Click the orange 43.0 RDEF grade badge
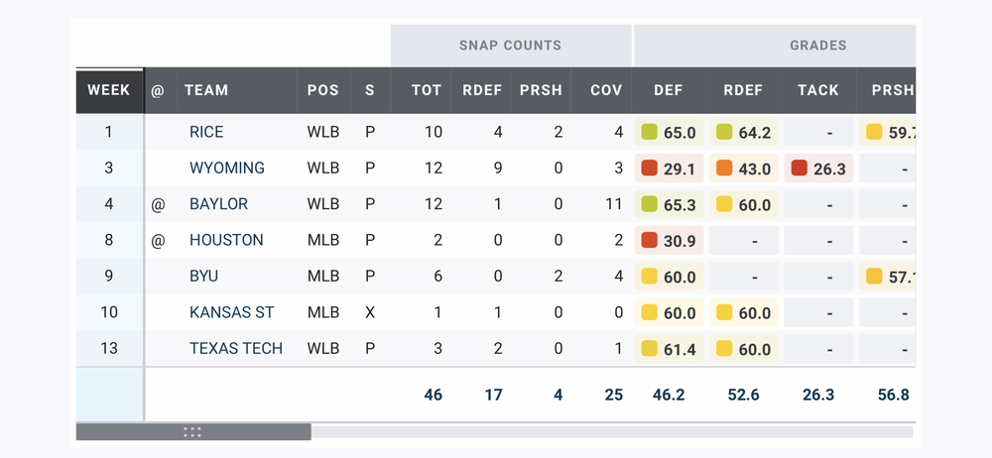The image size is (992, 458). point(744,169)
